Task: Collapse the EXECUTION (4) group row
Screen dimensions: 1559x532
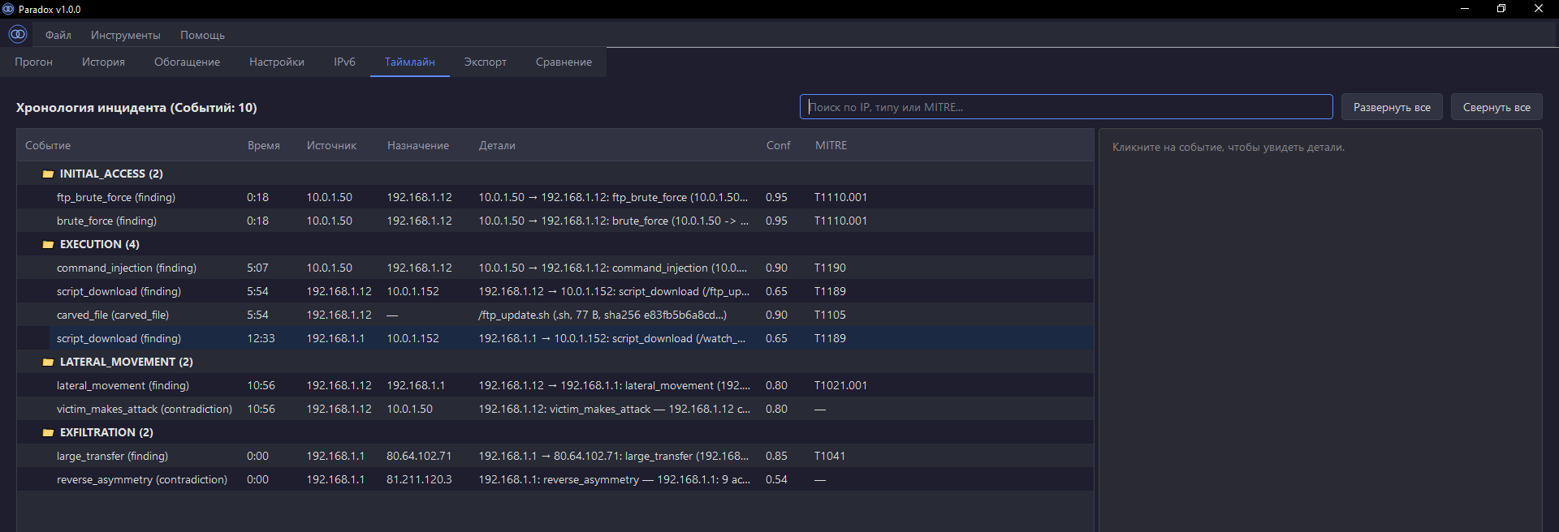Action: click(555, 244)
